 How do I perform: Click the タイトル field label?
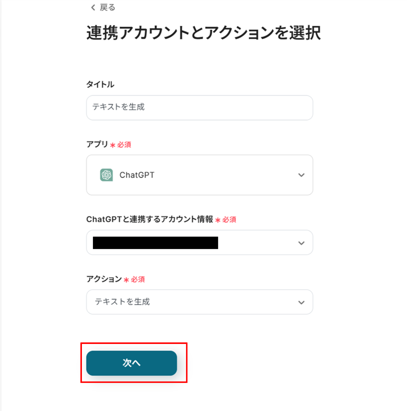click(x=100, y=84)
